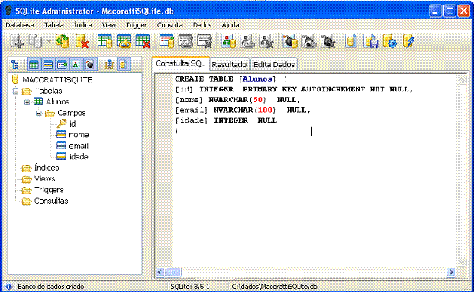Open the Tabela menu
Viewport: 474px width, 292px height.
[x=54, y=25]
